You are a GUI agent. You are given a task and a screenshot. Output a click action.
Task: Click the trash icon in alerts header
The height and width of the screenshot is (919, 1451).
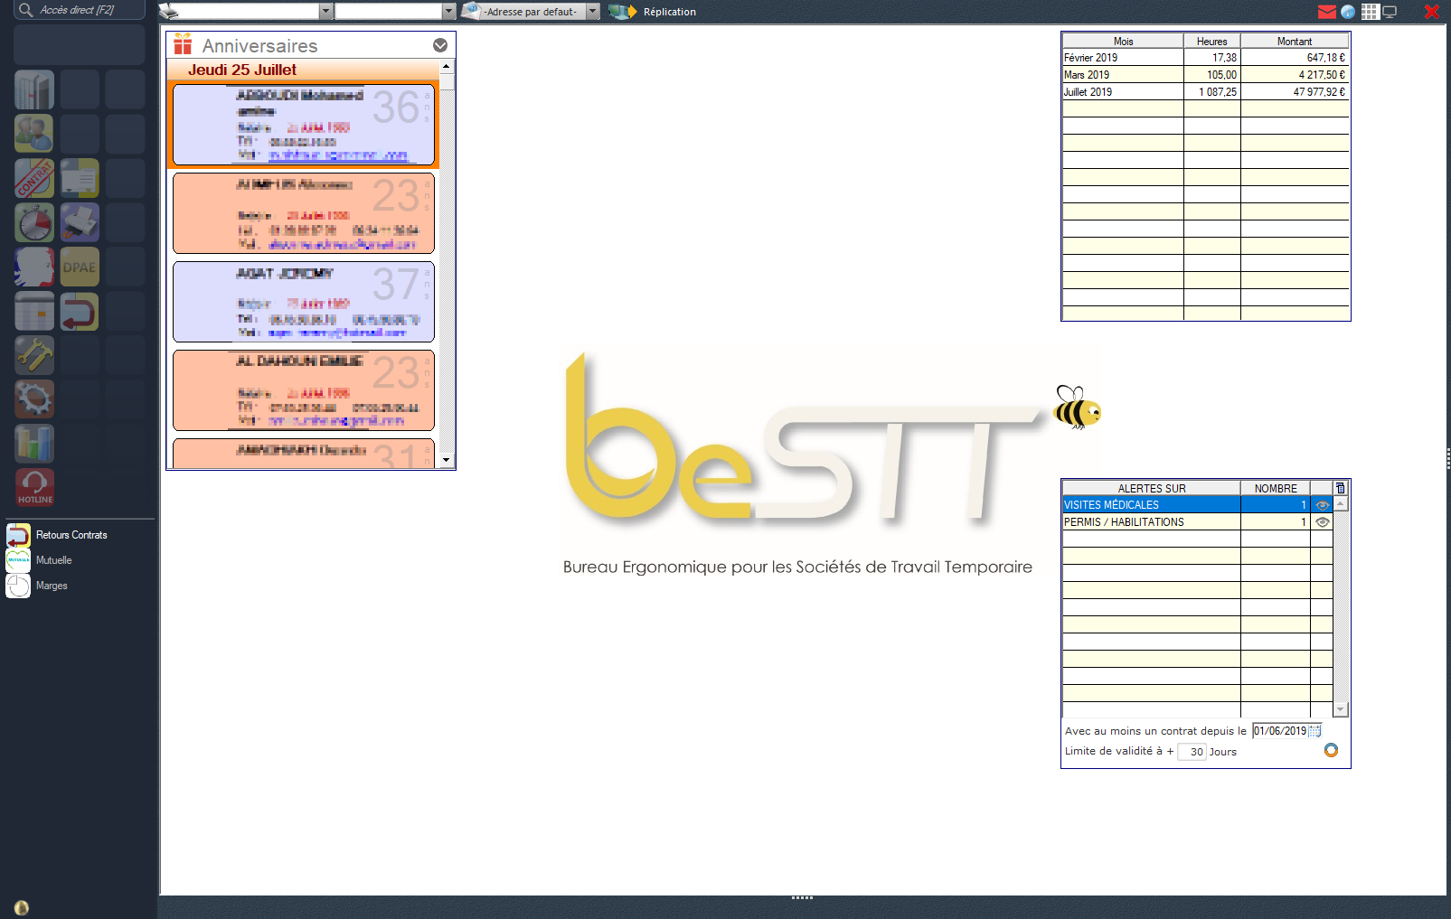pos(1341,488)
